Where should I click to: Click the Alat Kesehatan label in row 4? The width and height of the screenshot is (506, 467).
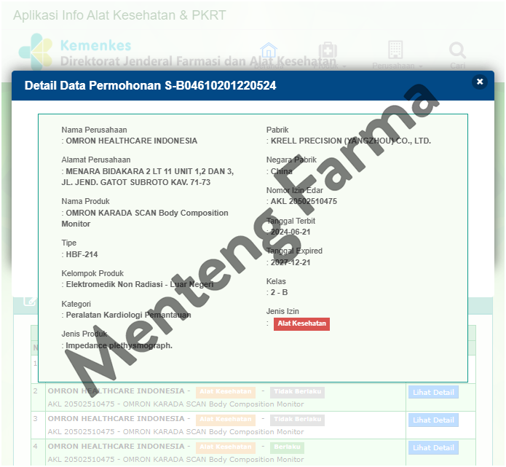tap(225, 447)
